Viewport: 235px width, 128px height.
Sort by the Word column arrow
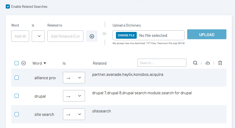tap(45, 63)
